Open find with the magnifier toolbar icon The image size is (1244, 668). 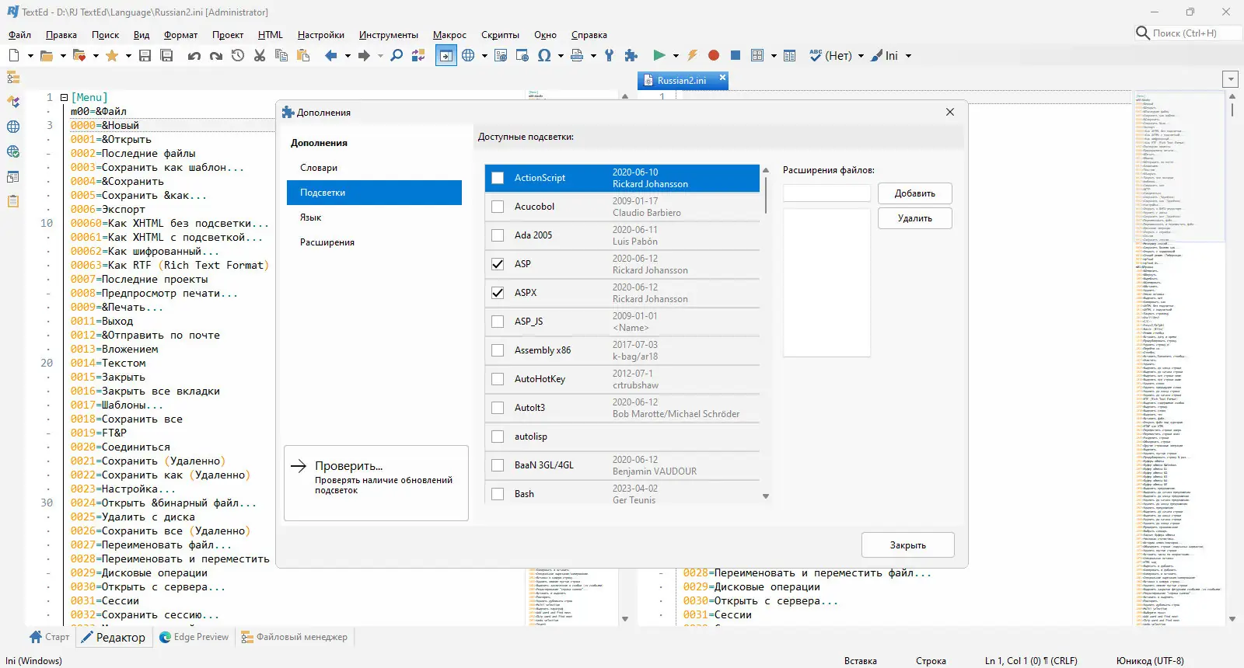click(x=397, y=55)
